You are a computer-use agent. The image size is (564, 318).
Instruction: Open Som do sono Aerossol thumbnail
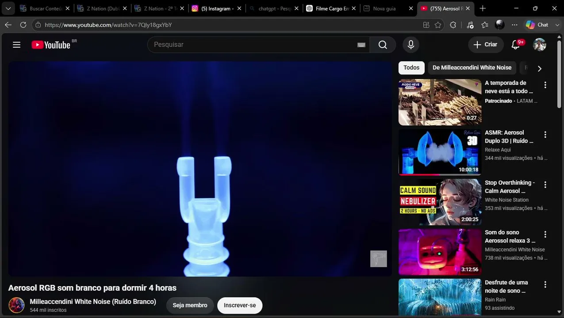440,252
